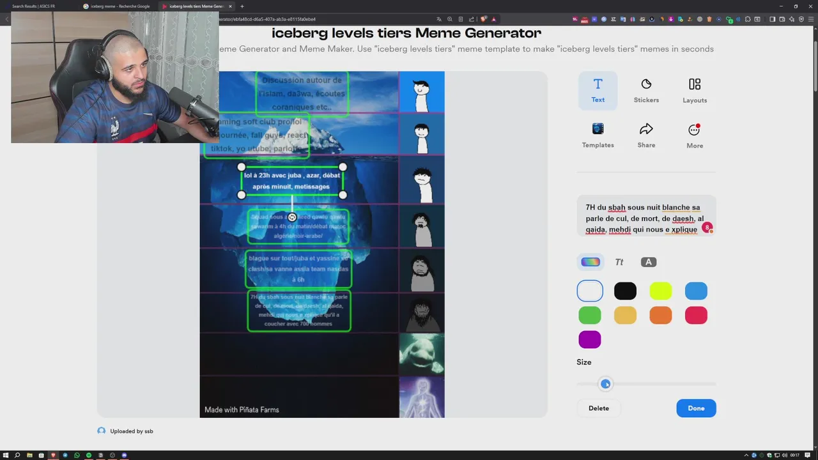Viewport: 818px width, 460px height.
Task: Select the 'Discussion autour de l'islam' text box
Action: click(x=302, y=93)
